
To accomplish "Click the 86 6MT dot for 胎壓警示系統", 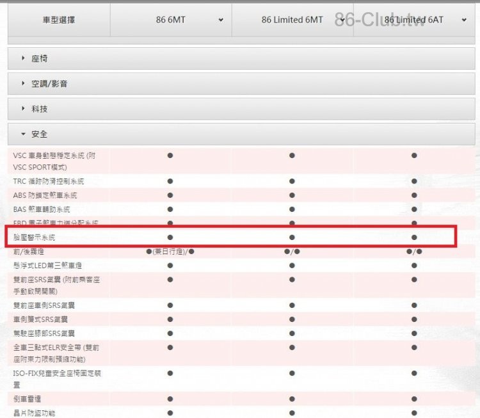I will click(170, 237).
